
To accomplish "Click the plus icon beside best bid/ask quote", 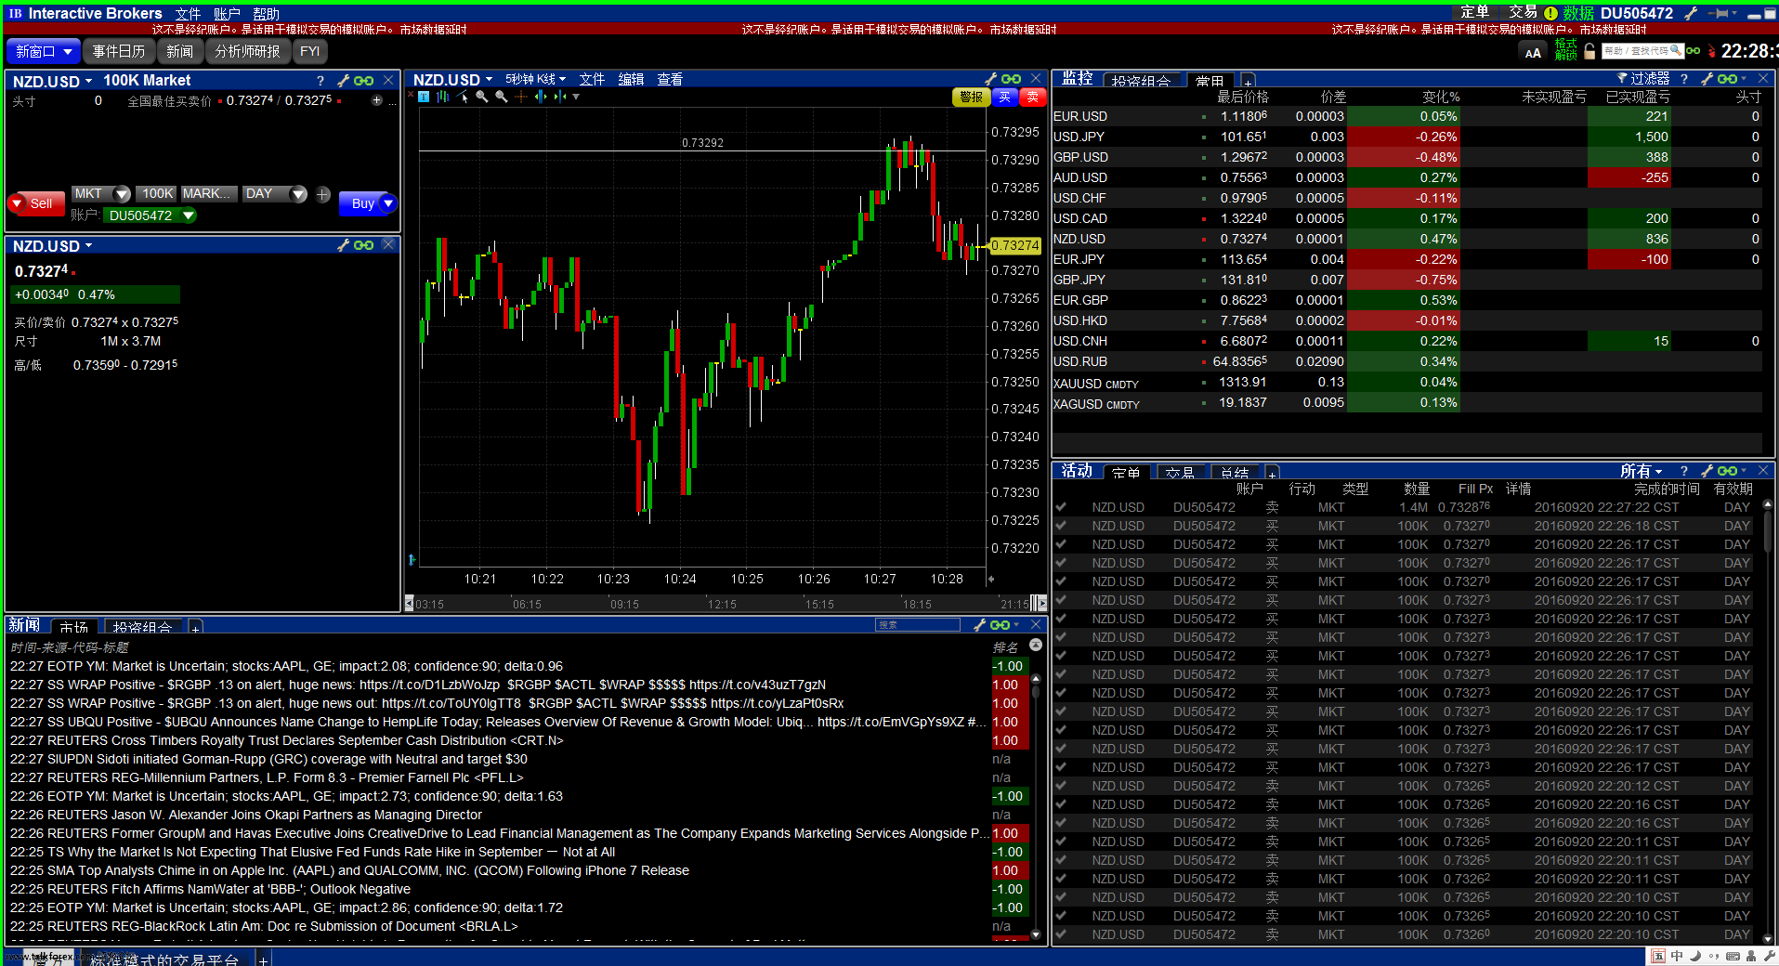I will coord(376,100).
